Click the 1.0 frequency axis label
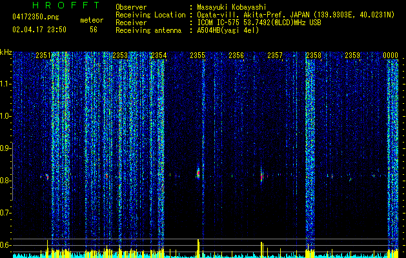 click(x=5, y=116)
